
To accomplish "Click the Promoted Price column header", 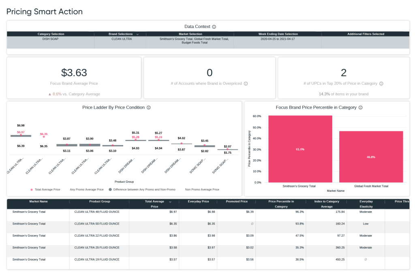I will pyautogui.click(x=237, y=201).
